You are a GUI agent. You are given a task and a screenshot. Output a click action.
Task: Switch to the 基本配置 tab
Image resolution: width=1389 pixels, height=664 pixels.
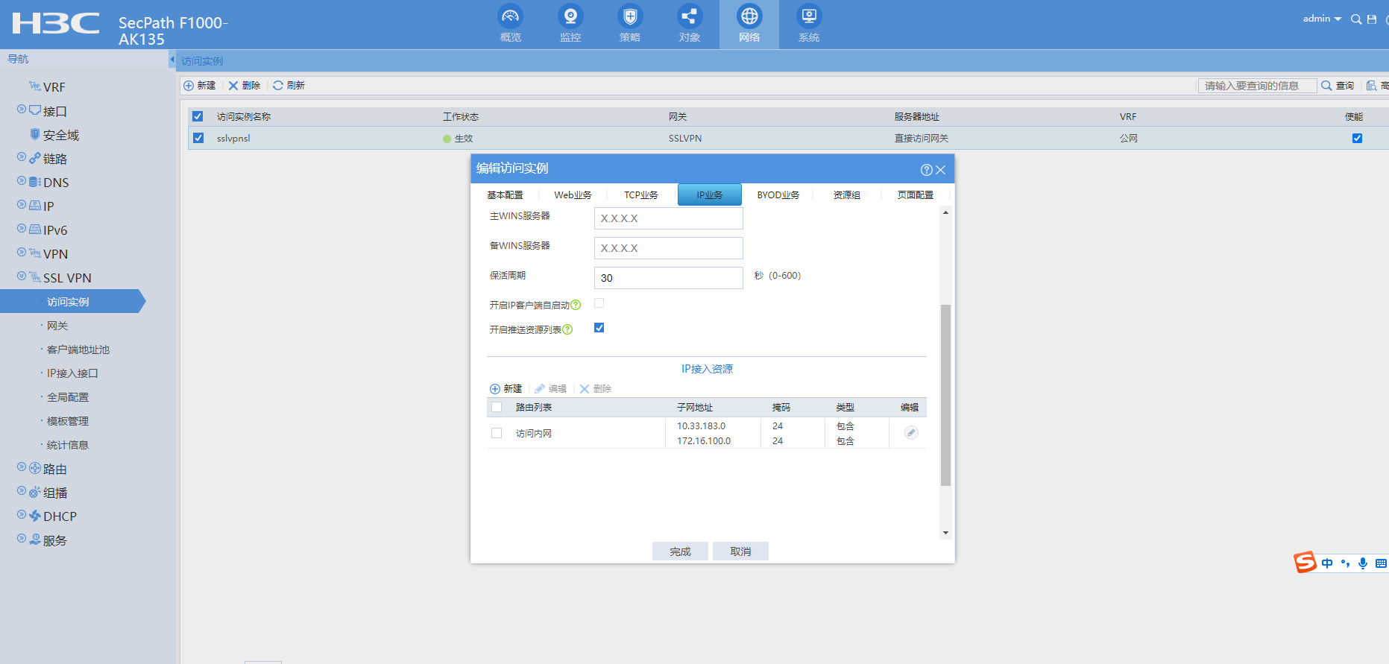(x=505, y=195)
